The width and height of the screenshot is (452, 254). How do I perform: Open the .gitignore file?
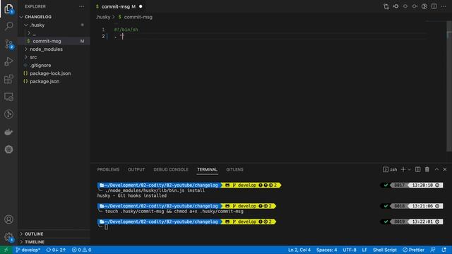click(40, 65)
